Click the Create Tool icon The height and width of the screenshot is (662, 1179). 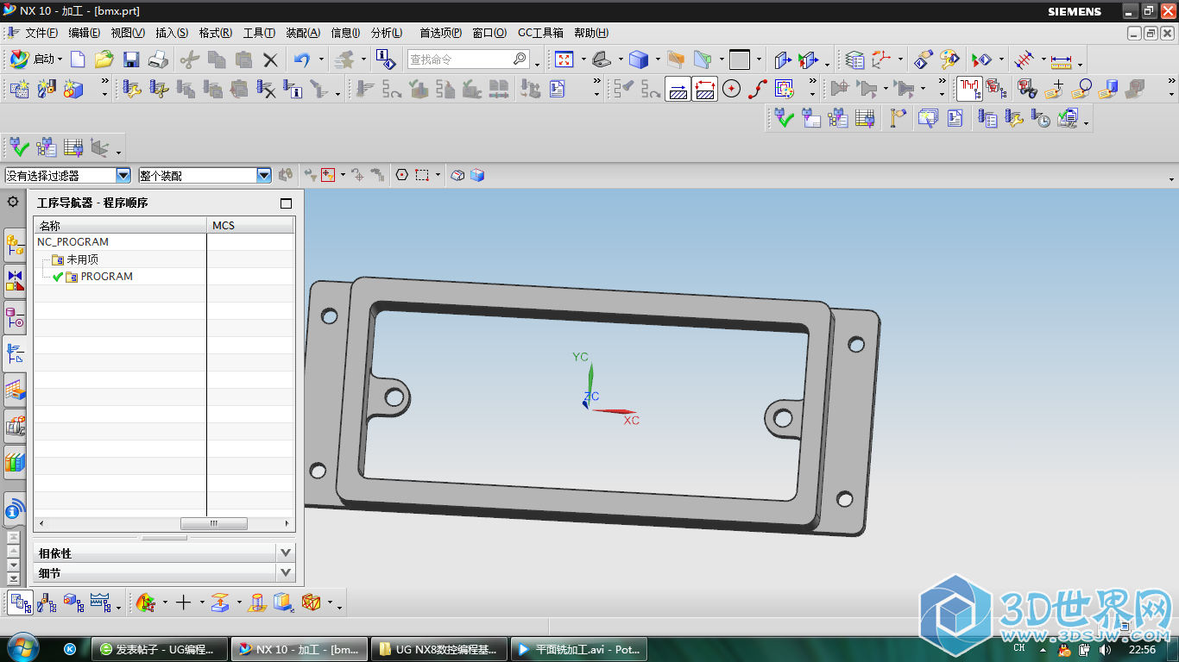[46, 88]
